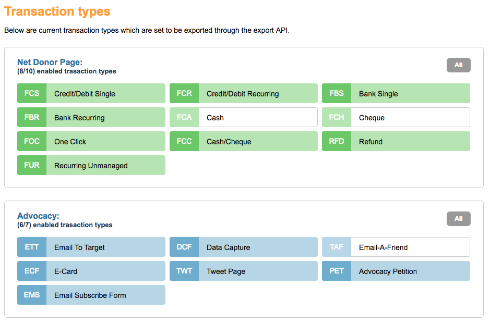Turn off the E-Card transaction type
This screenshot has width=490, height=324.
tap(32, 271)
